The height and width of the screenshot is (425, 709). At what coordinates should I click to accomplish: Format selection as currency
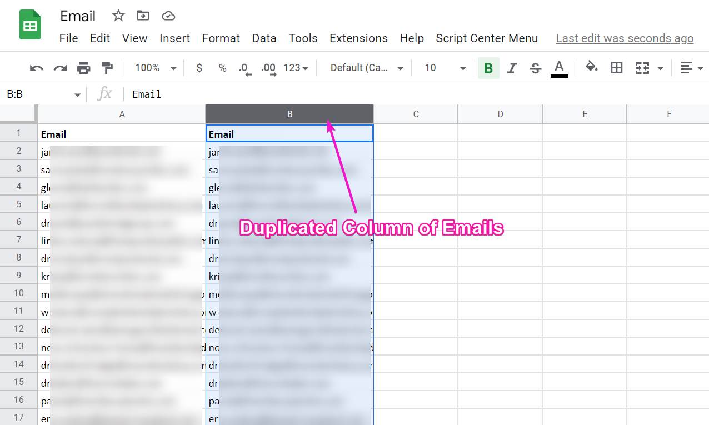pyautogui.click(x=199, y=67)
